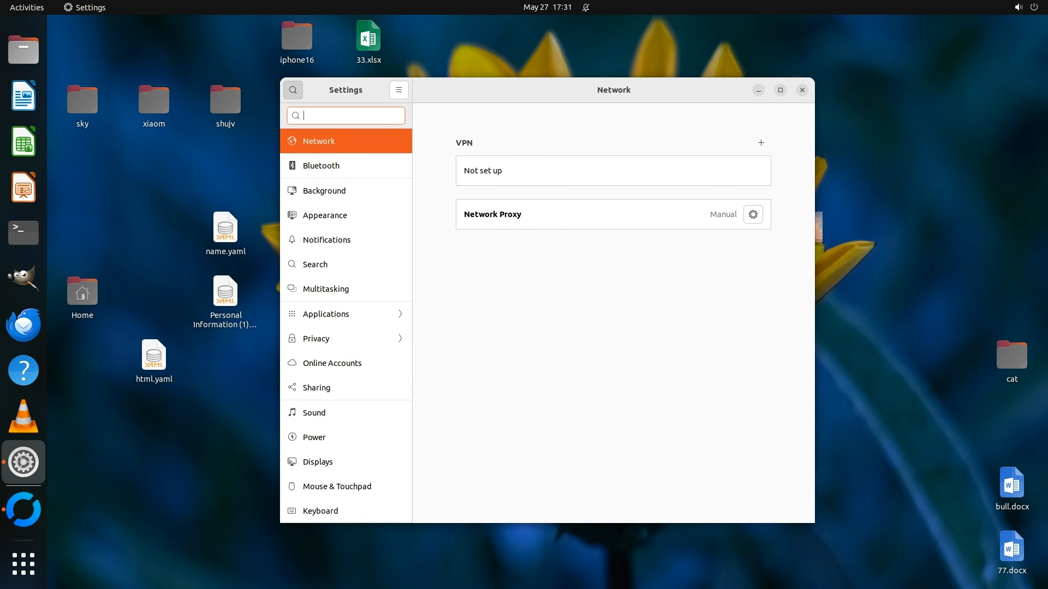Show Applications grid in dock
1048x589 pixels.
(23, 563)
